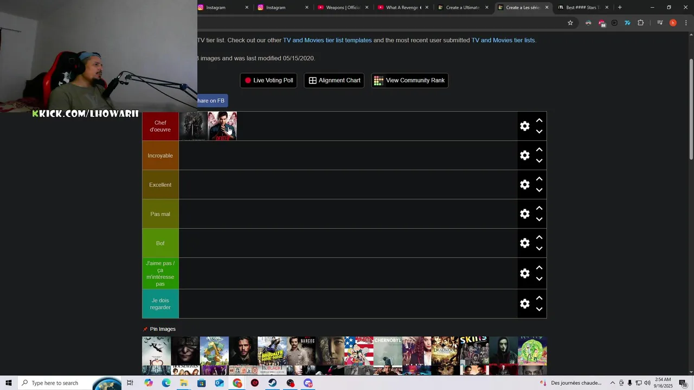The image size is (694, 390).
Task: Move Excellent tier down with arrow
Action: tap(539, 190)
